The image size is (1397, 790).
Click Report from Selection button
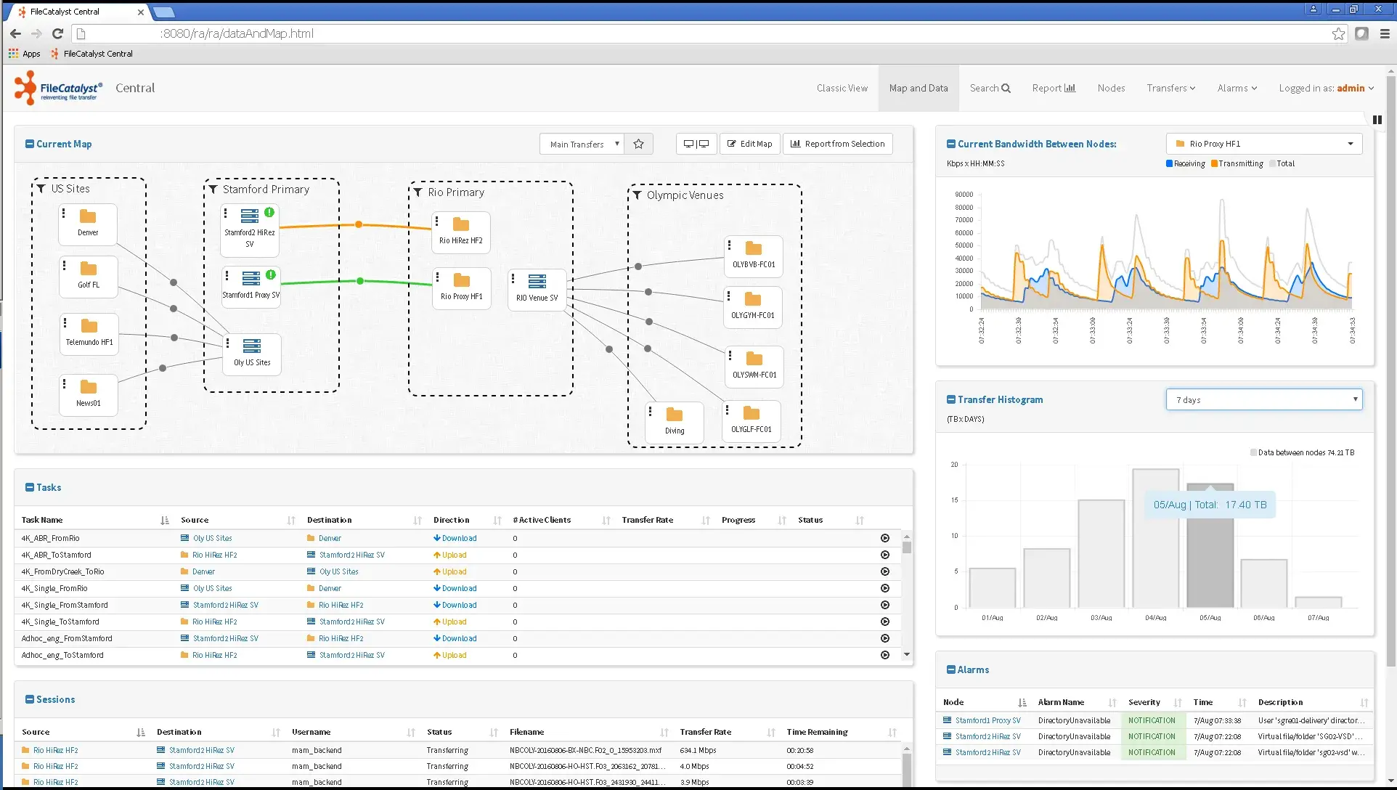837,144
